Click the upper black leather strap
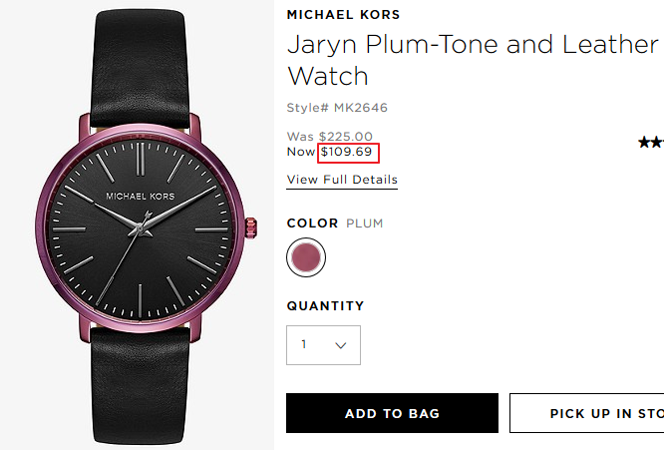Viewport: 664px width, 450px height. (x=140, y=68)
